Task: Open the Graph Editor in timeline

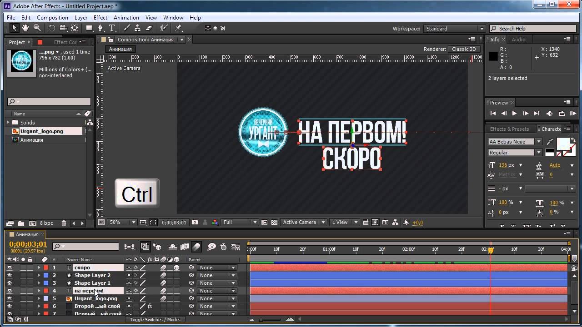Action: [x=236, y=247]
